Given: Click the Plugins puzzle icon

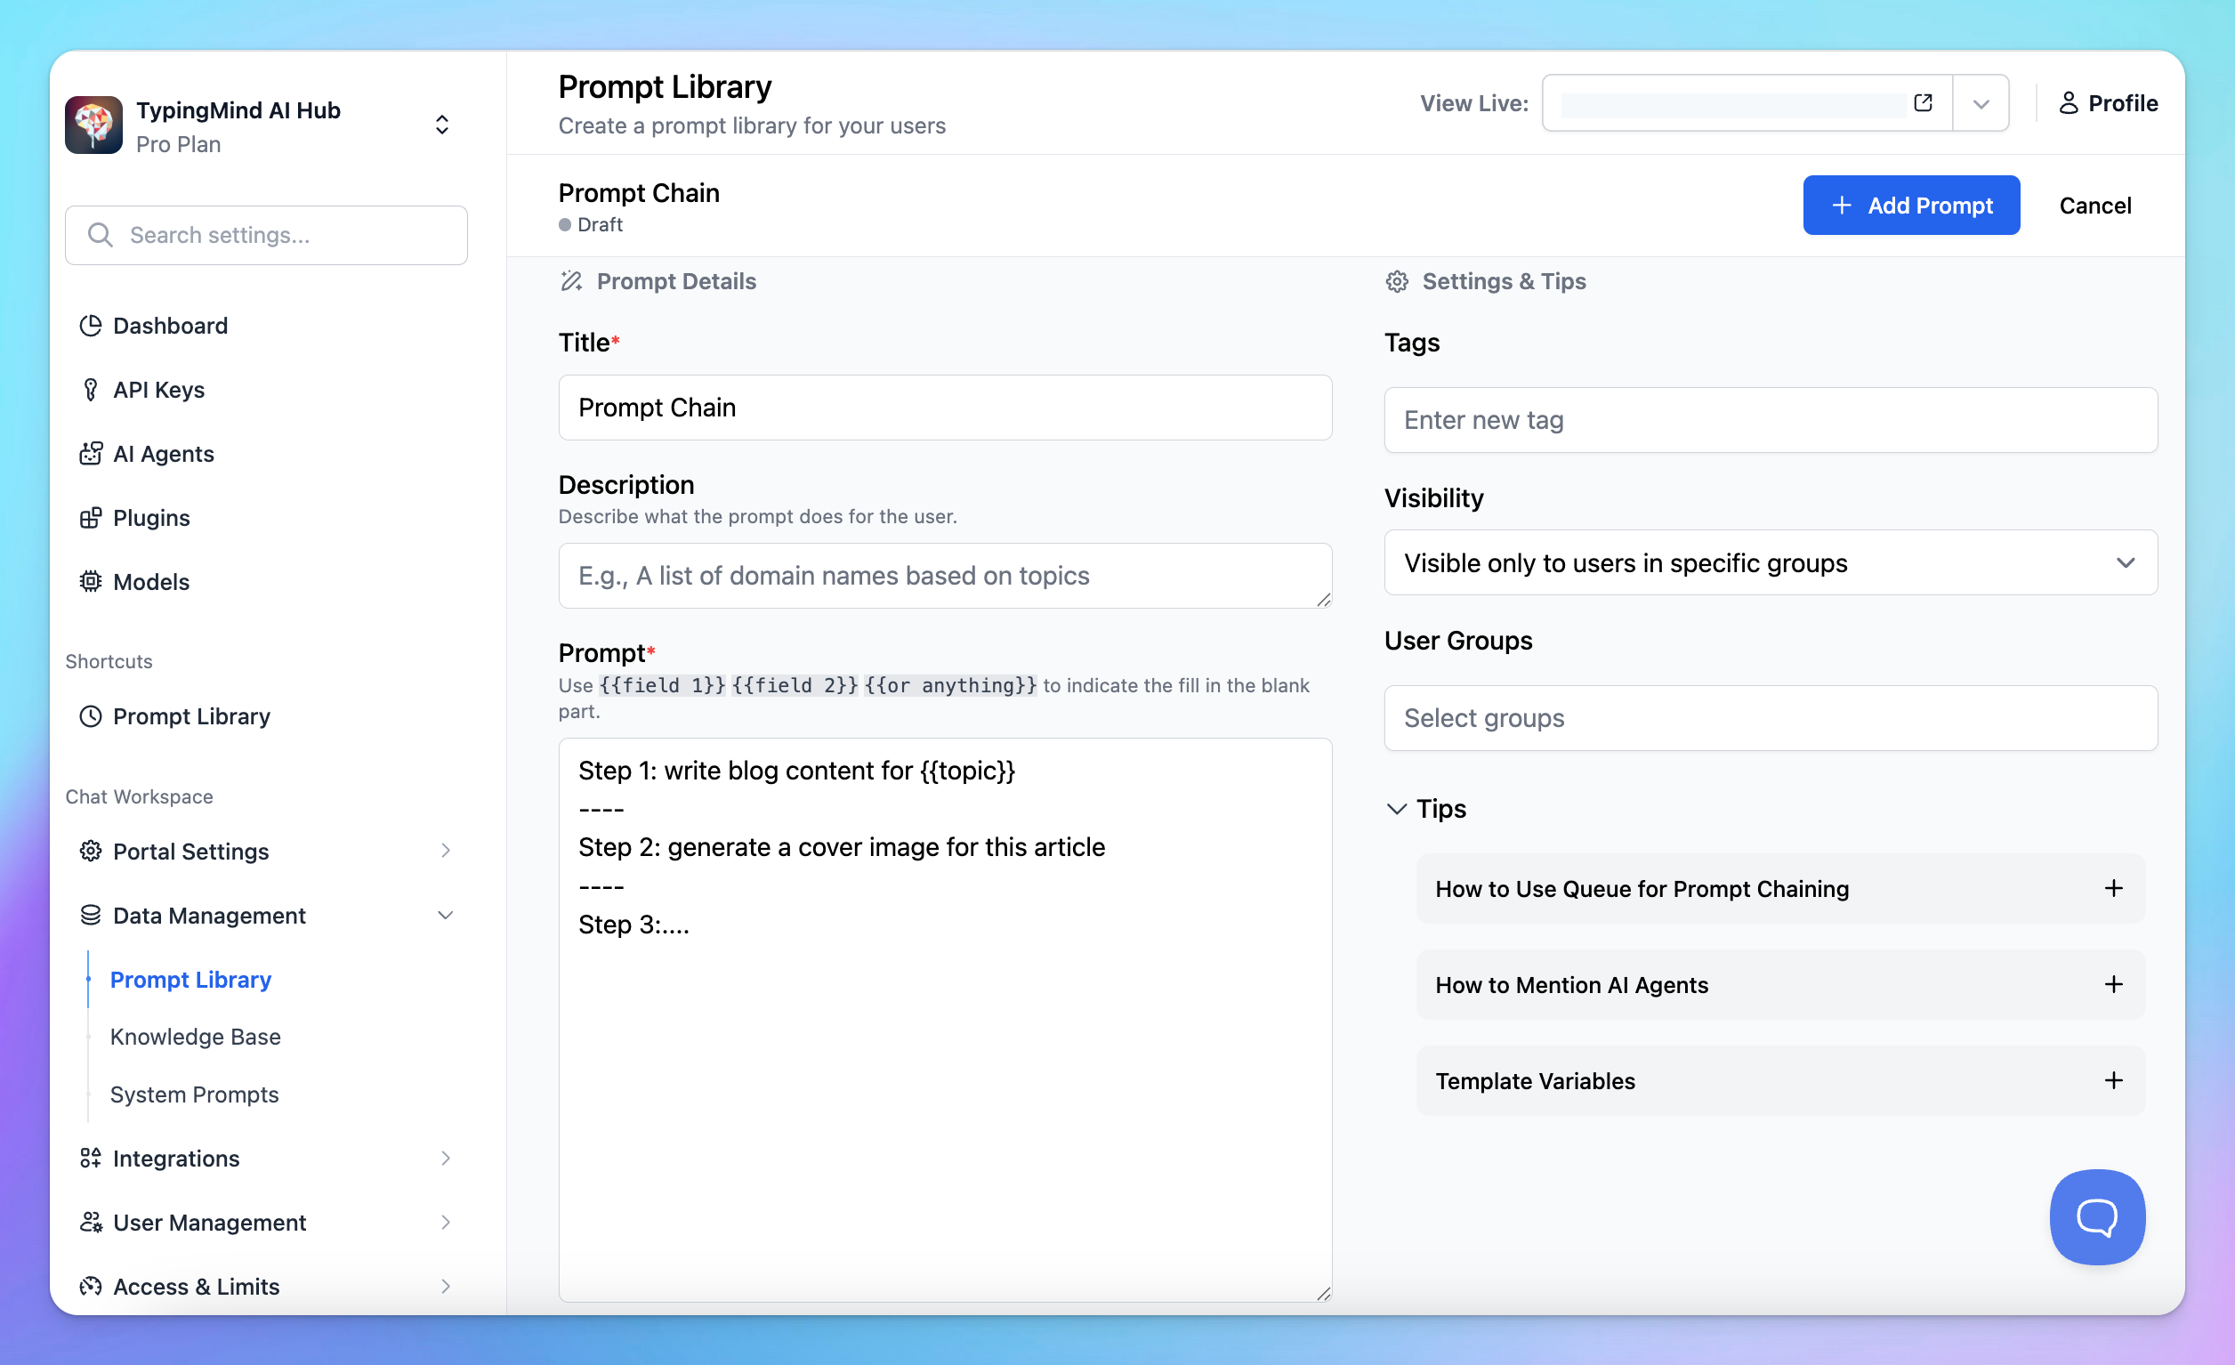Looking at the screenshot, I should 90,518.
